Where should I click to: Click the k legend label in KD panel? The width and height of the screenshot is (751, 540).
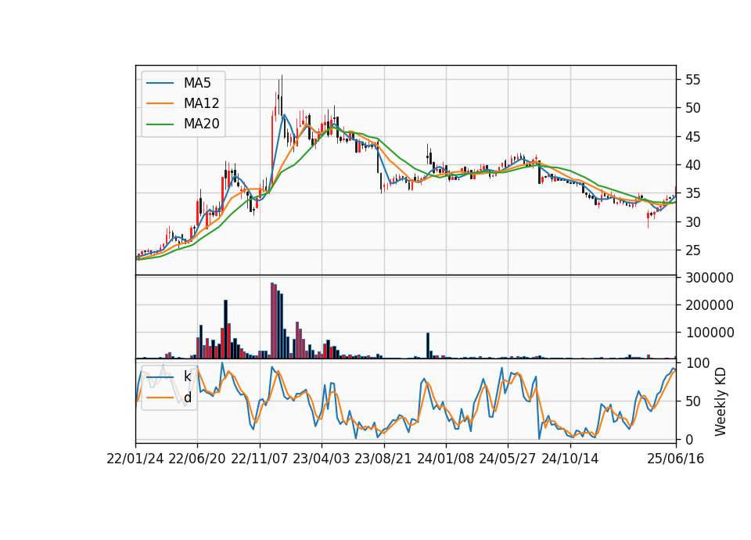pos(187,376)
